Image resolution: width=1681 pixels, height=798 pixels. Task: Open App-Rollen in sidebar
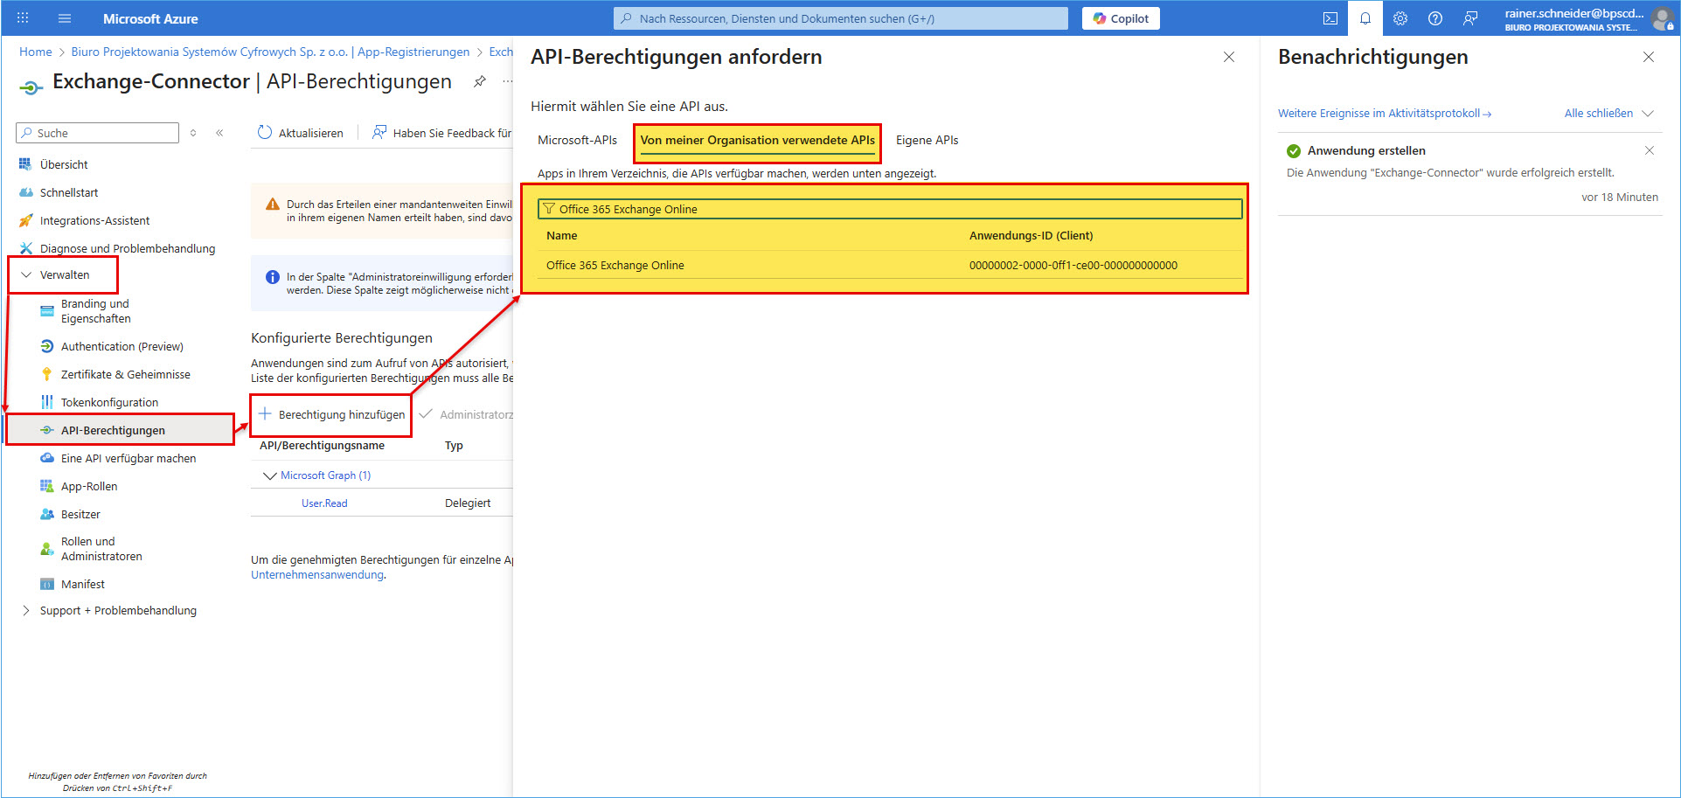tap(88, 486)
